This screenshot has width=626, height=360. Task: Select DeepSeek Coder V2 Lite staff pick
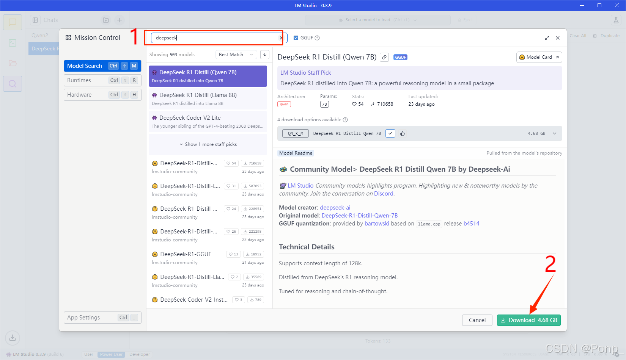[208, 122]
